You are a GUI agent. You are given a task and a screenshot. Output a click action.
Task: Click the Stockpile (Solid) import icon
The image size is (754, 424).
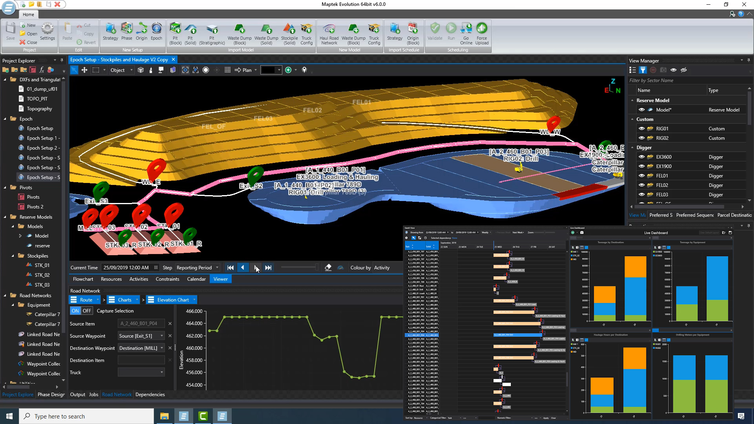289,30
